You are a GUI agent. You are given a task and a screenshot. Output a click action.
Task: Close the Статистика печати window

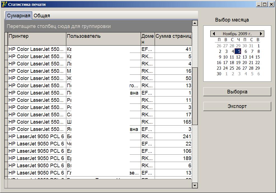coord(271,4)
